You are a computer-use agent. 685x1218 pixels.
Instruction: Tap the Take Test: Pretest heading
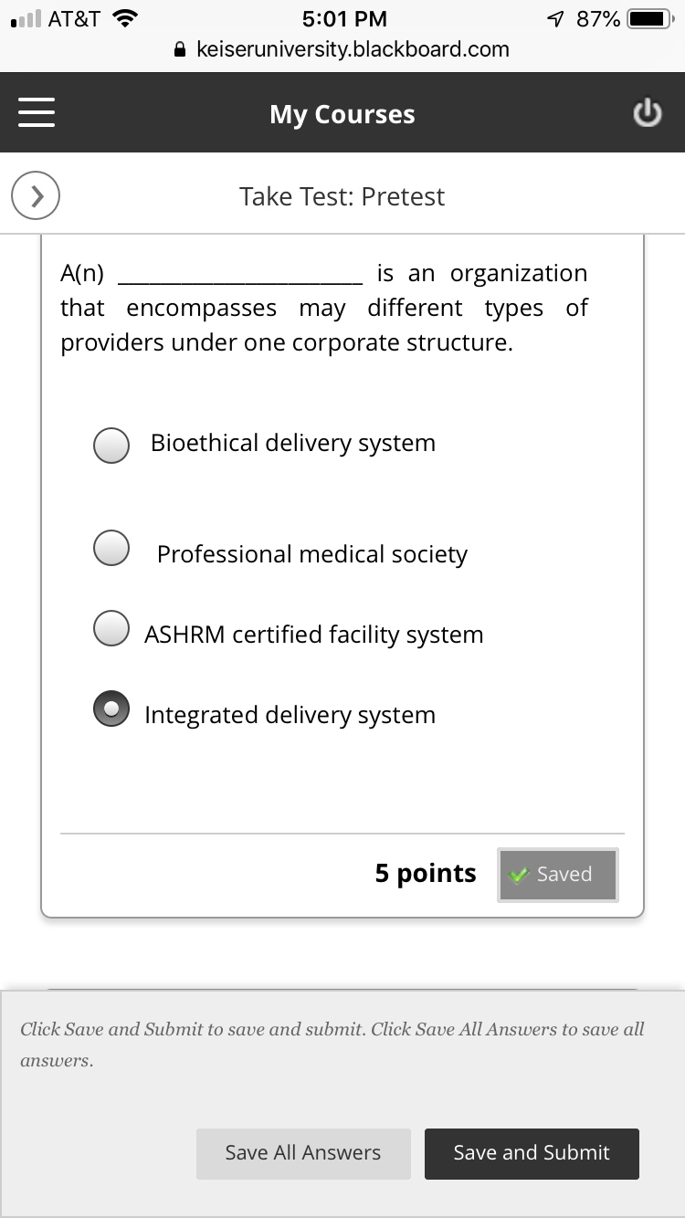click(x=342, y=196)
